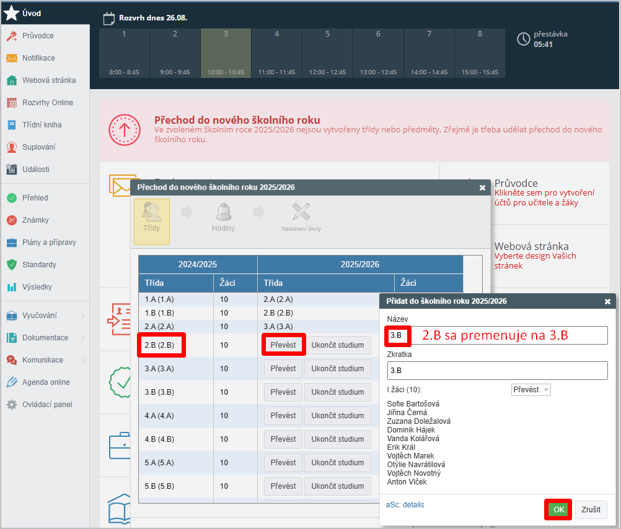The image size is (621, 529).
Task: Expand the Komunikace submenu arrow
Action: click(x=83, y=360)
